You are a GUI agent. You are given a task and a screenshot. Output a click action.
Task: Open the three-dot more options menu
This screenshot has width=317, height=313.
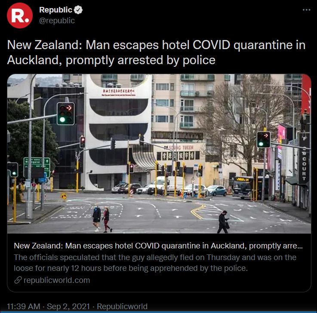pyautogui.click(x=306, y=10)
